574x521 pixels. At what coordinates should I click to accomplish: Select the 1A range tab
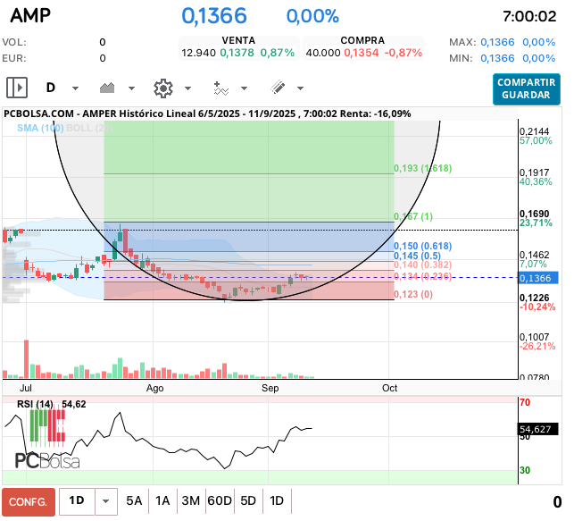[x=162, y=500]
